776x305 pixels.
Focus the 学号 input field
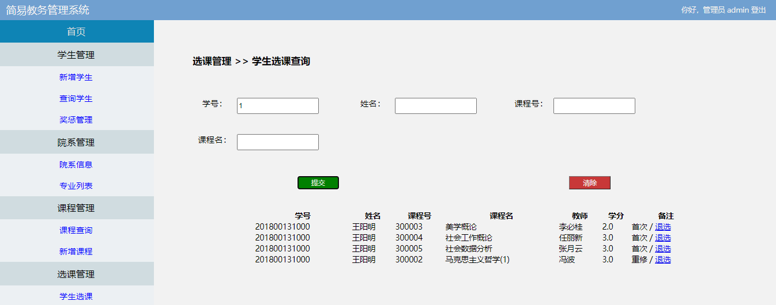click(x=278, y=106)
